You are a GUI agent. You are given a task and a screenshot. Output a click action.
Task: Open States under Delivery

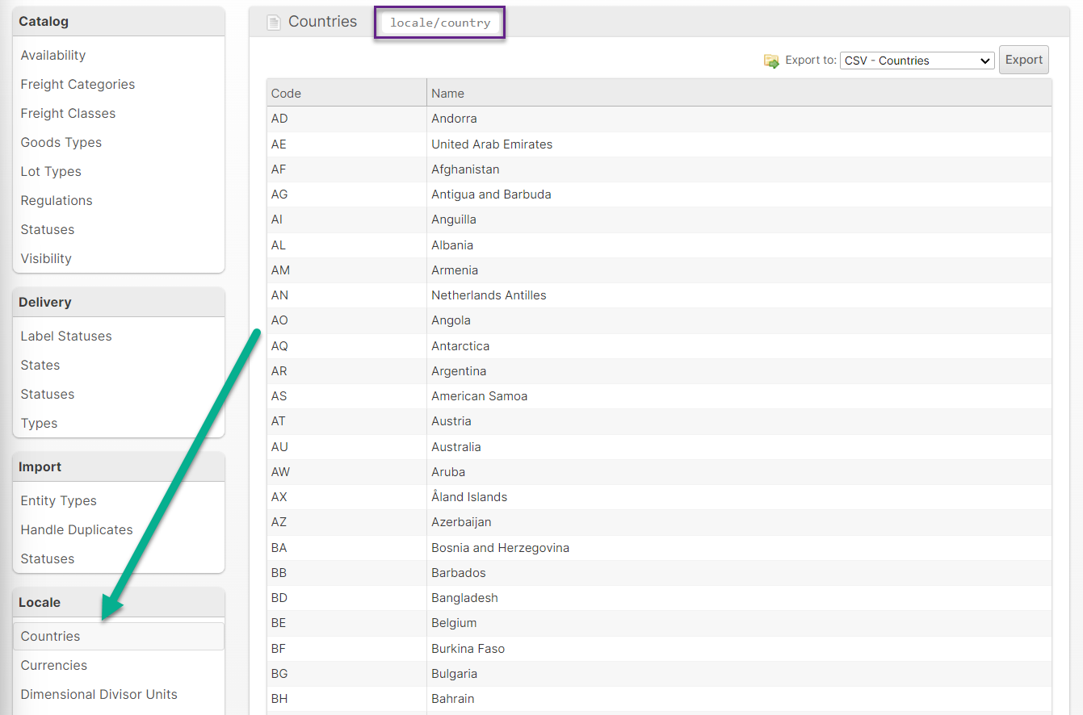[40, 365]
